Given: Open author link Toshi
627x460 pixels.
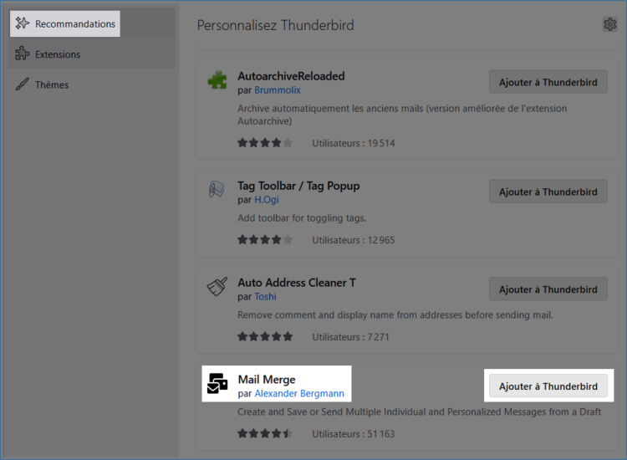Looking at the screenshot, I should [x=265, y=296].
